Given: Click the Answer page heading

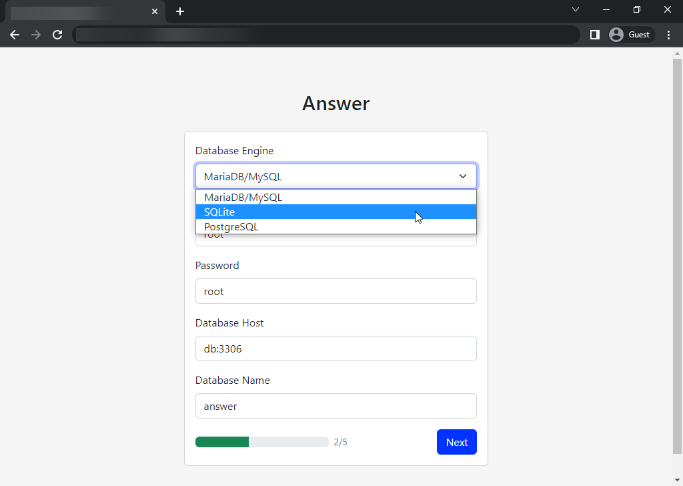Looking at the screenshot, I should (x=336, y=103).
